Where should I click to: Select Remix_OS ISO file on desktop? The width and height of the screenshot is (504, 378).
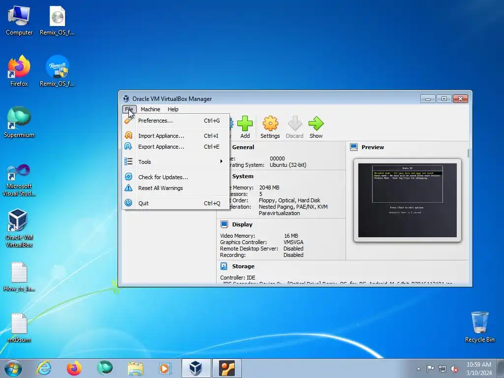click(57, 21)
